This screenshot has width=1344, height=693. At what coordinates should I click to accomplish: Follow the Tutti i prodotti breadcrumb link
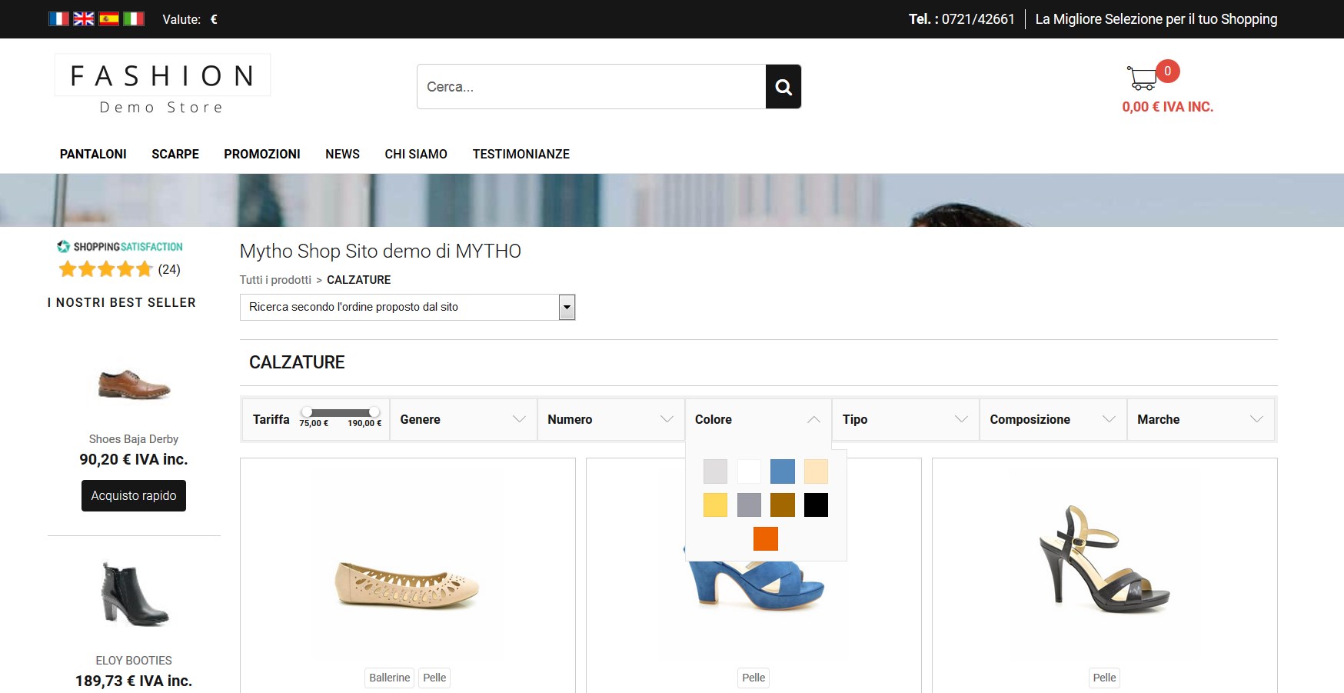pyautogui.click(x=275, y=280)
